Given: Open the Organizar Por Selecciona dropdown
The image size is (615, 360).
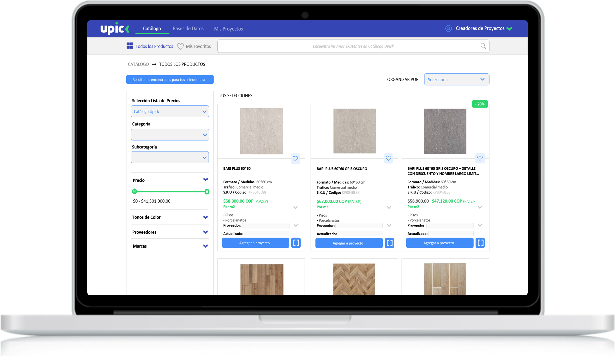Looking at the screenshot, I should pyautogui.click(x=456, y=79).
